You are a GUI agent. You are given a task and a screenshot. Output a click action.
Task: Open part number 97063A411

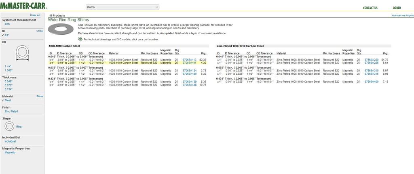pyautogui.click(x=190, y=63)
